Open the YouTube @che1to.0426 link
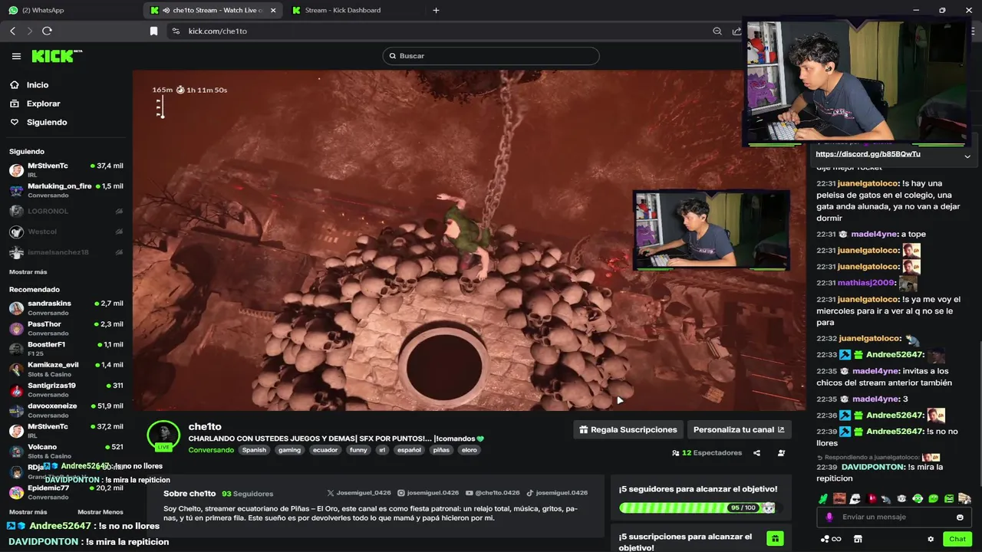The width and height of the screenshot is (982, 552). pyautogui.click(x=493, y=493)
